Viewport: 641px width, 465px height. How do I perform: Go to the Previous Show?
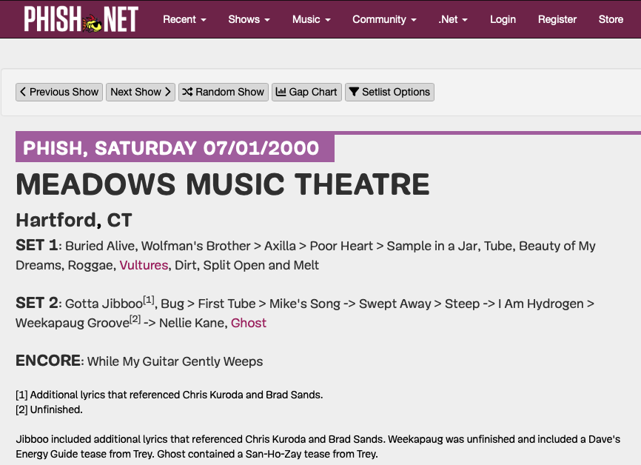point(59,92)
